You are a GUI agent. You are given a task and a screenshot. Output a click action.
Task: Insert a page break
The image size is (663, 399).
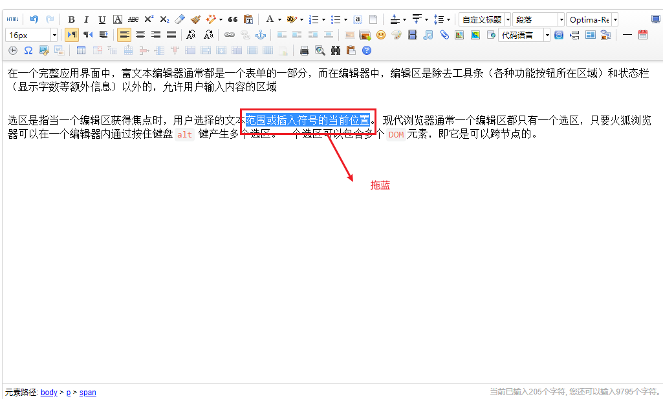(x=574, y=35)
